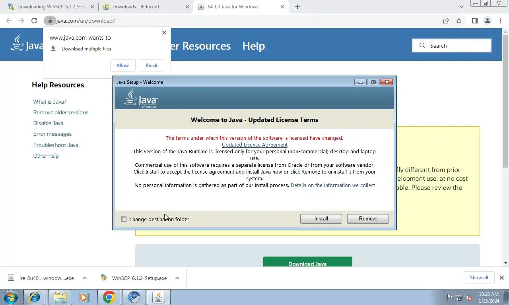Open the Windows Start menu
The width and height of the screenshot is (509, 305).
11,297
